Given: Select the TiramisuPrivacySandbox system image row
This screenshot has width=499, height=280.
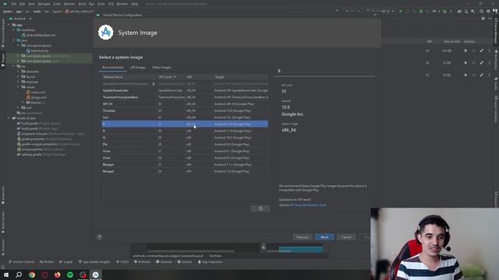Looking at the screenshot, I should (185, 97).
